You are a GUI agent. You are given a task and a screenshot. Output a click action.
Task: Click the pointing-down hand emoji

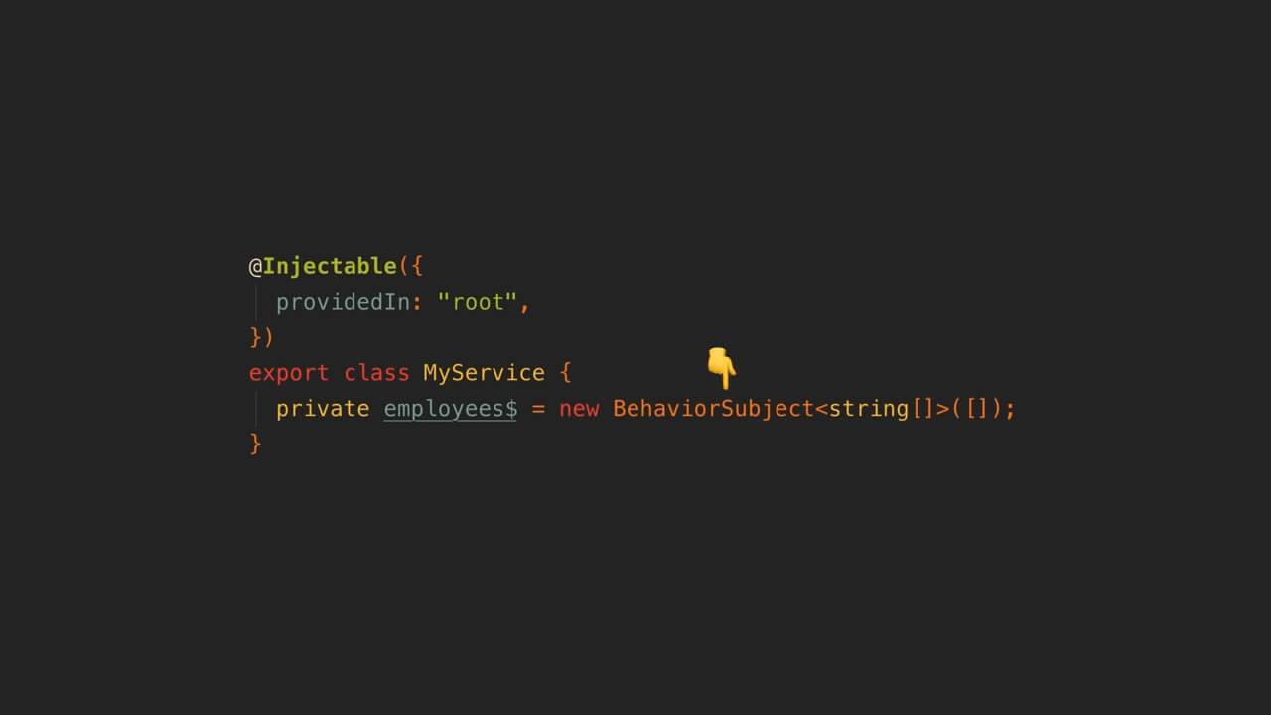[722, 368]
